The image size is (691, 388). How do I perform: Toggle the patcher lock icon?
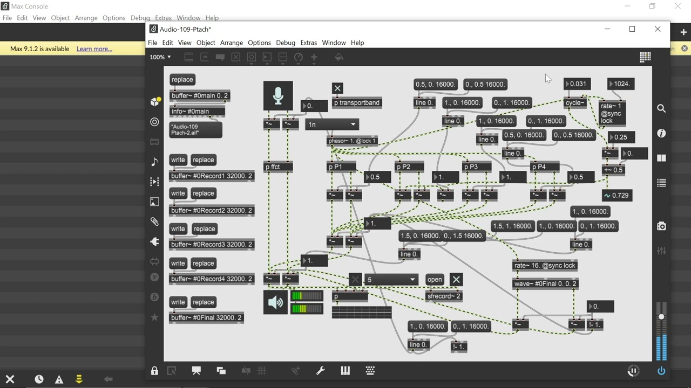tap(155, 371)
